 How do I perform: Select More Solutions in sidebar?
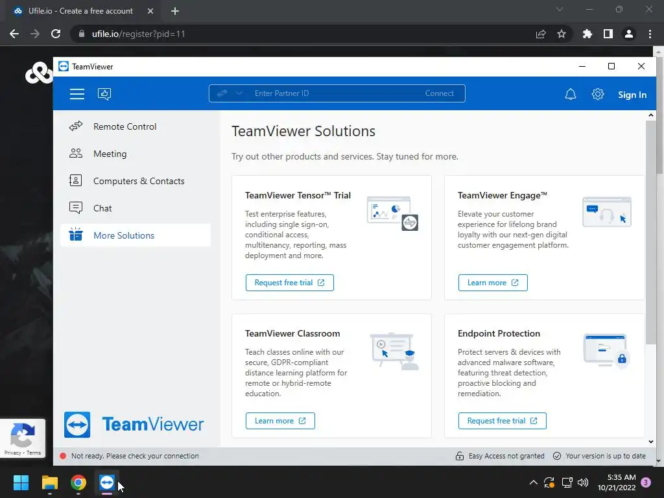[136, 235]
